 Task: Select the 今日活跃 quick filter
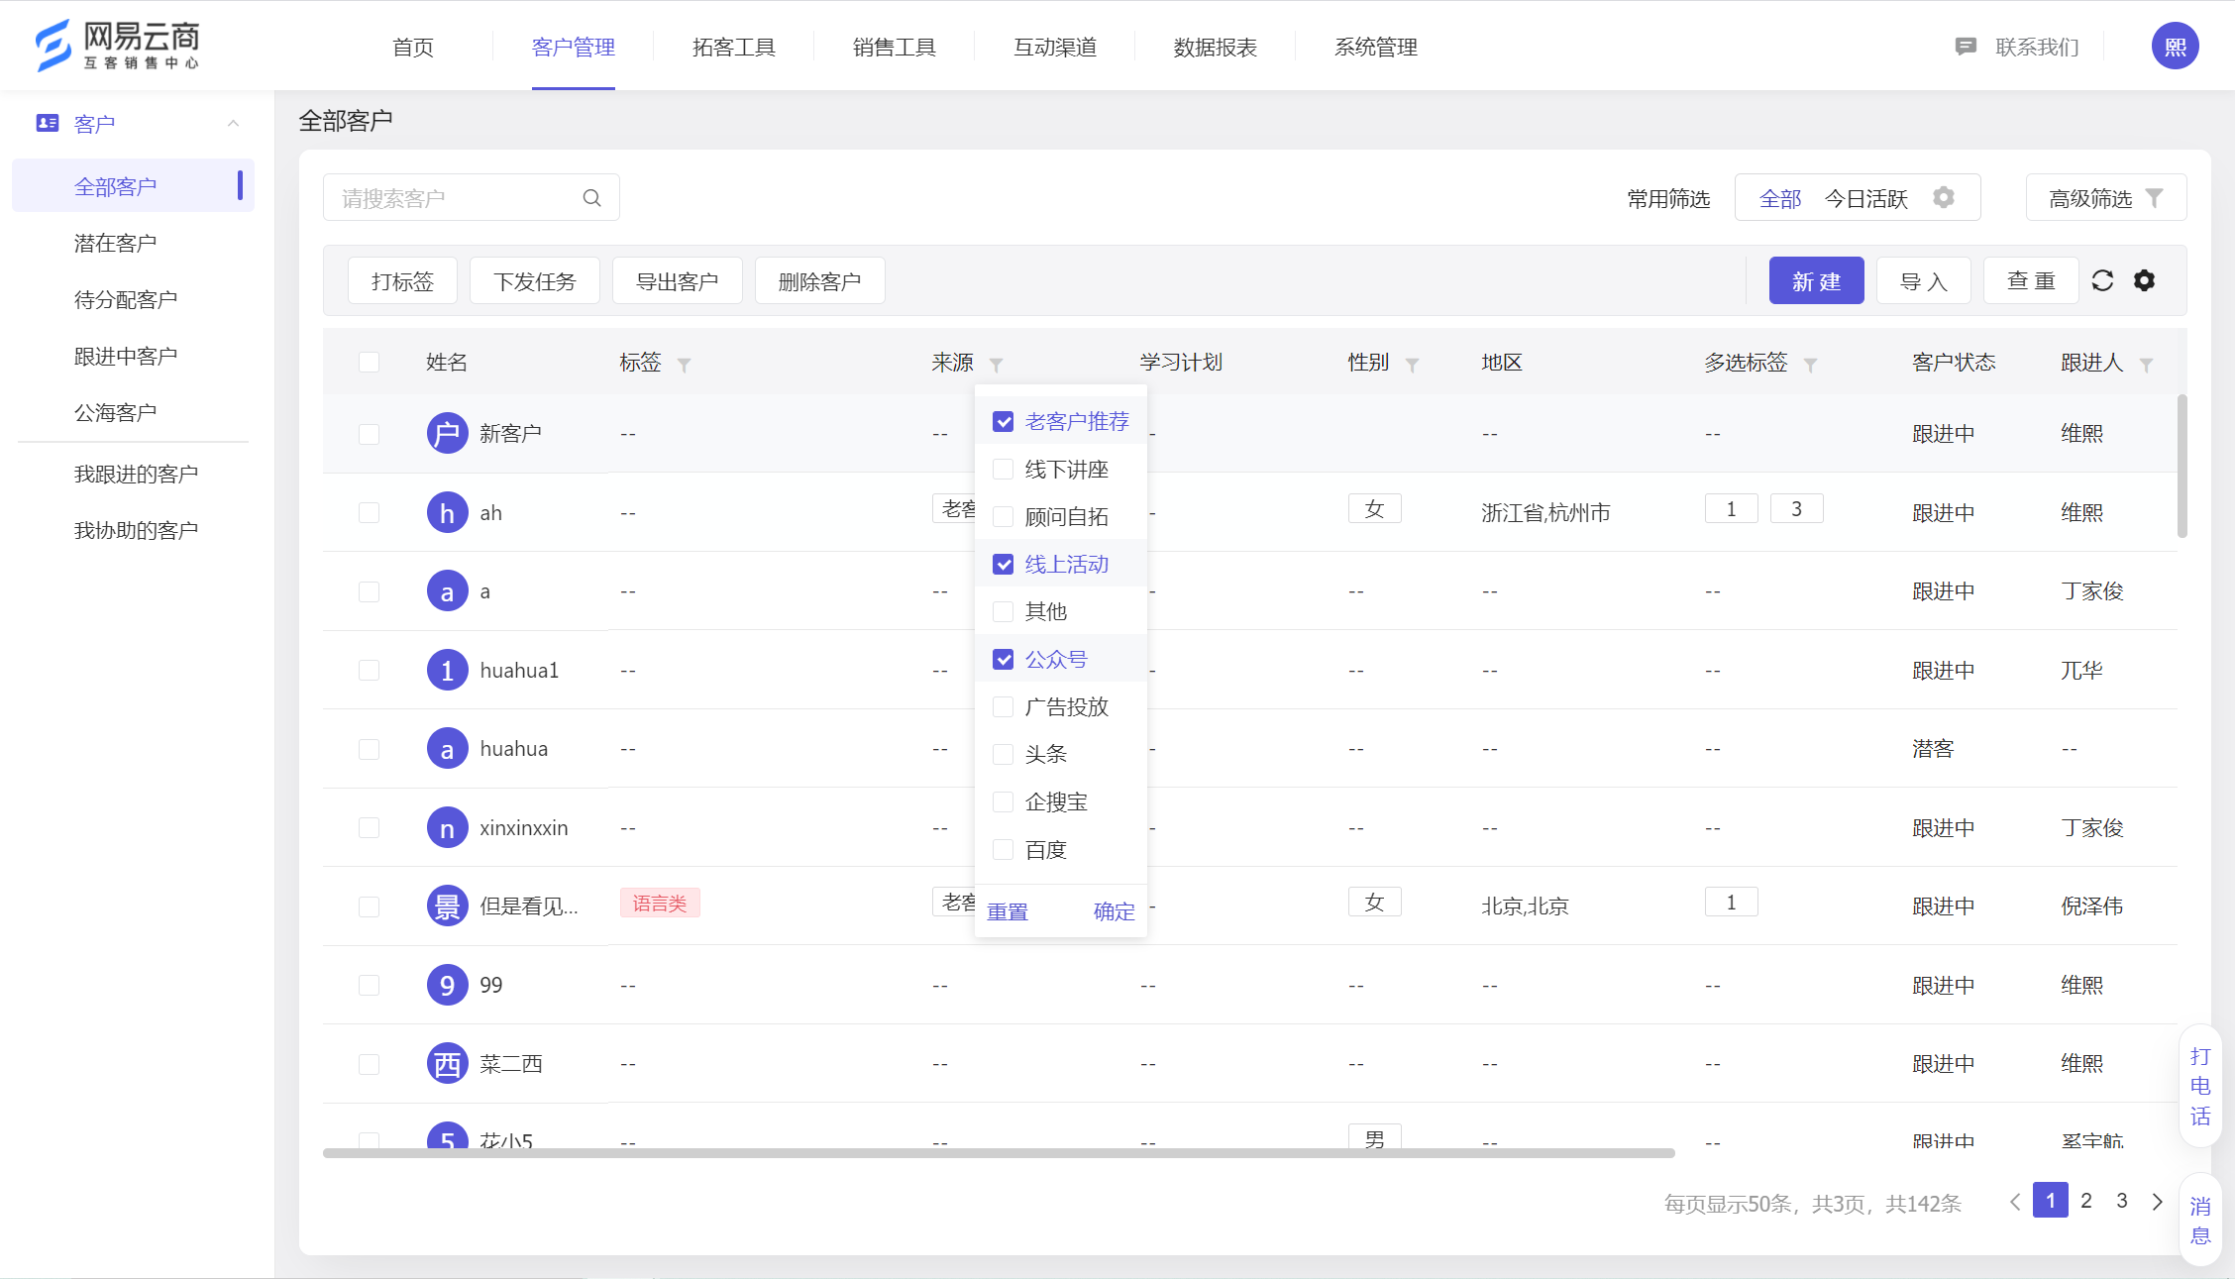coord(1866,198)
